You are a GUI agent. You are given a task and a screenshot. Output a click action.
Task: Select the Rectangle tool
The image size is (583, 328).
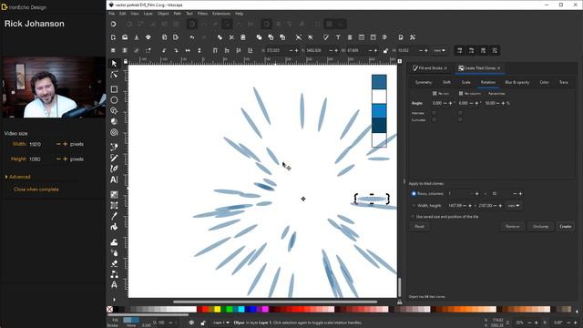pyautogui.click(x=114, y=89)
